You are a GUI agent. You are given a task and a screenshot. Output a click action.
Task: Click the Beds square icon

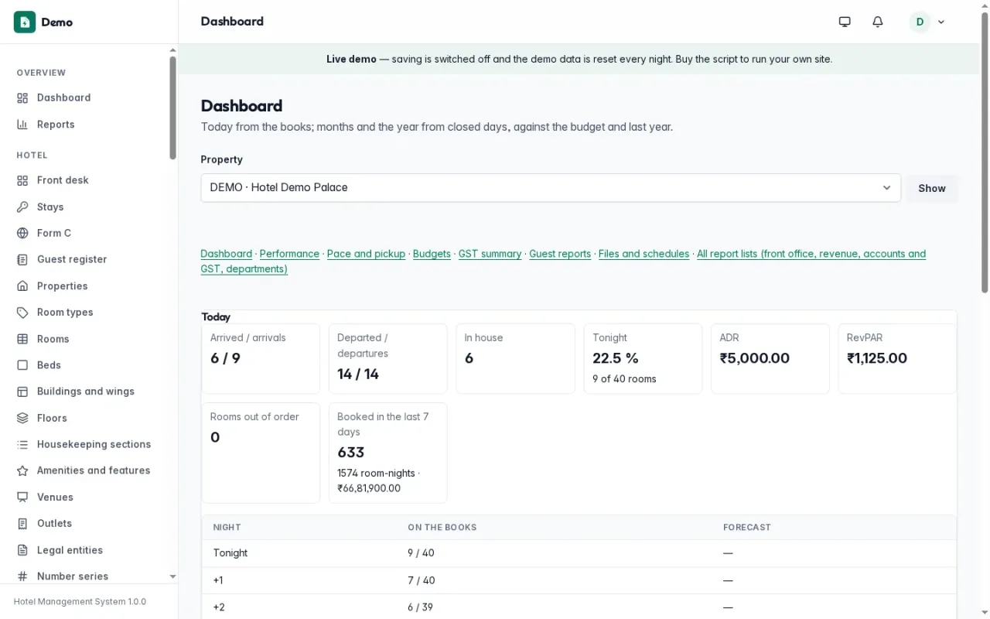pyautogui.click(x=22, y=365)
